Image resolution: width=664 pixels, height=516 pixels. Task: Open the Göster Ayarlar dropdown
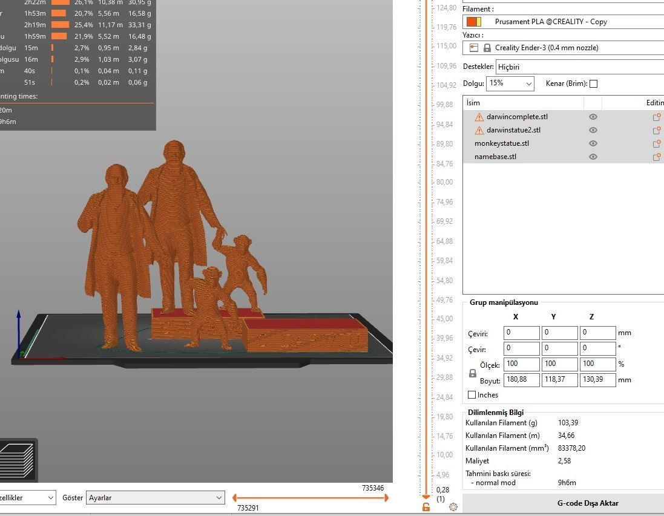155,498
